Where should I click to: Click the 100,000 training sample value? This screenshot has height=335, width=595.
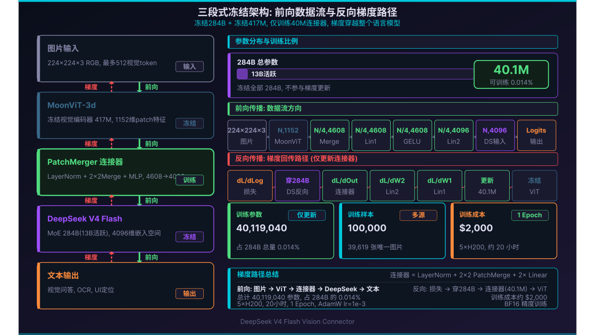367,228
